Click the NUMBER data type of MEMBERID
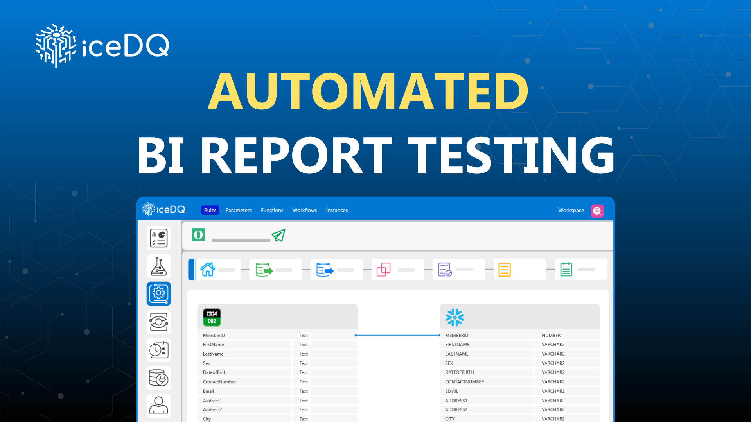751x422 pixels. (551, 335)
